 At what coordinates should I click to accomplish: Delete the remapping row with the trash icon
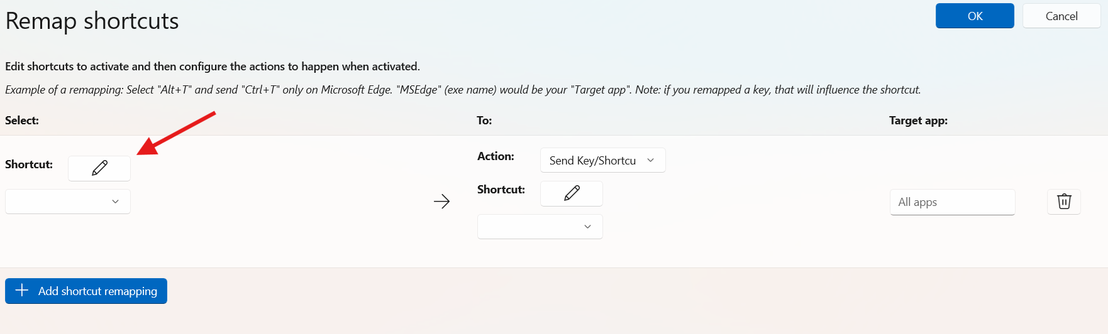[x=1063, y=202]
